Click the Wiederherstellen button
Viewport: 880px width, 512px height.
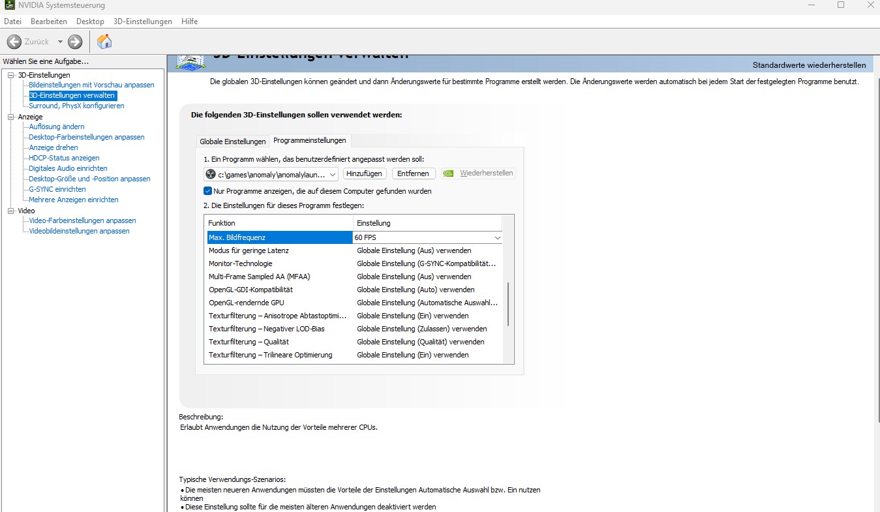478,173
